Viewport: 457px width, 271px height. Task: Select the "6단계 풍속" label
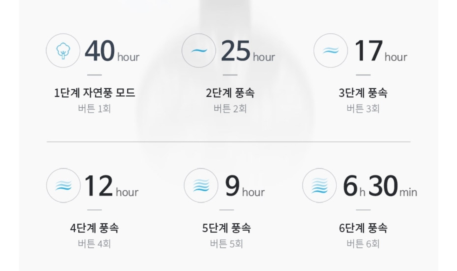point(363,228)
